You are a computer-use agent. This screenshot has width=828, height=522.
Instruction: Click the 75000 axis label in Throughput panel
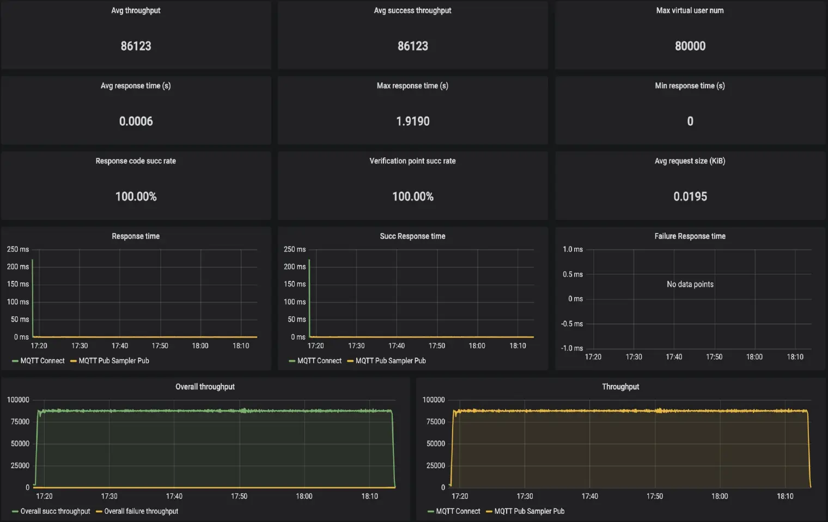point(435,421)
